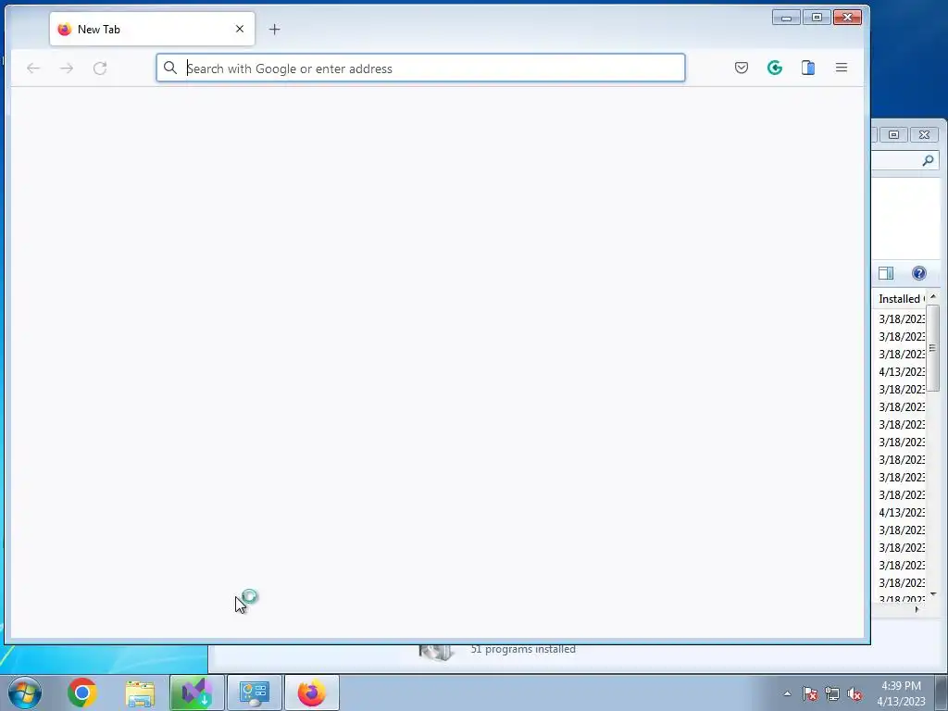Reload the current Firefox page
948x711 pixels.
pos(100,69)
